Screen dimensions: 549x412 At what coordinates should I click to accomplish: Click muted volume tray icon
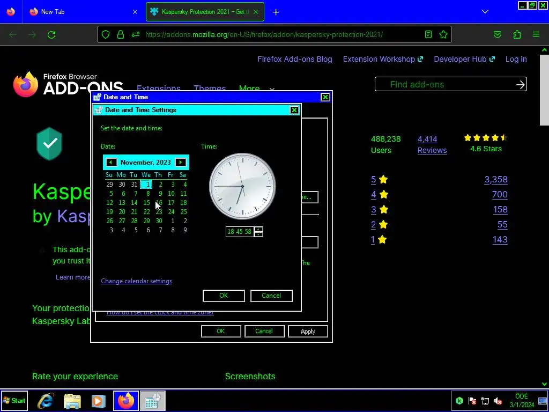[498, 401]
